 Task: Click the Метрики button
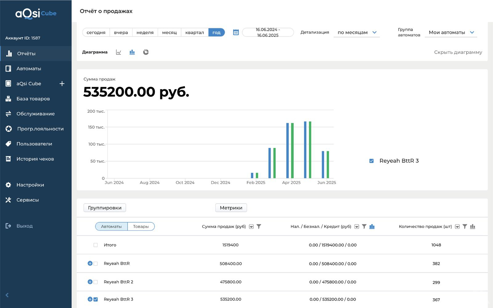tap(231, 208)
